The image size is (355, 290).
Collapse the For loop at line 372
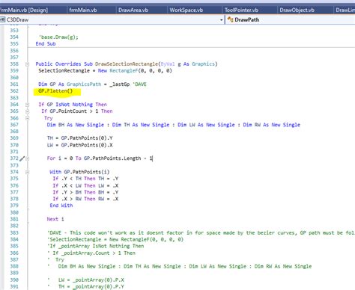tap(27, 158)
